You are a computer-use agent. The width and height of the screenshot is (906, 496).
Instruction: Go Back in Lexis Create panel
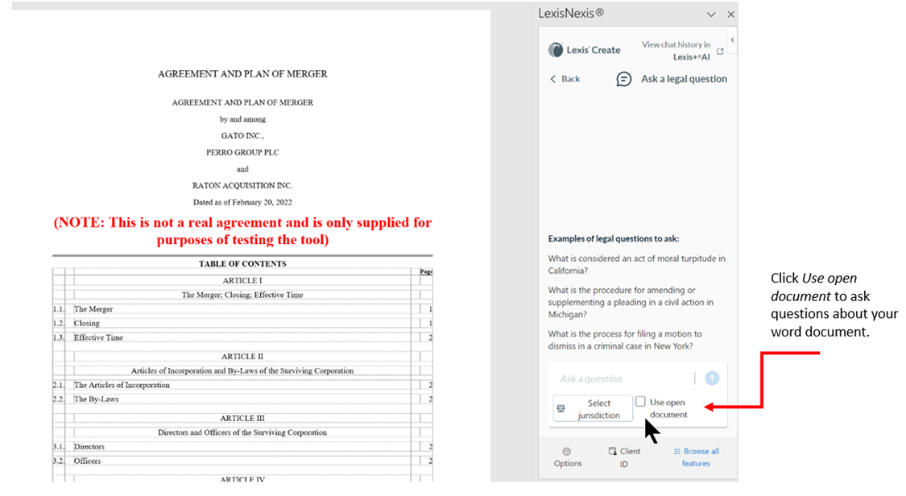point(565,79)
